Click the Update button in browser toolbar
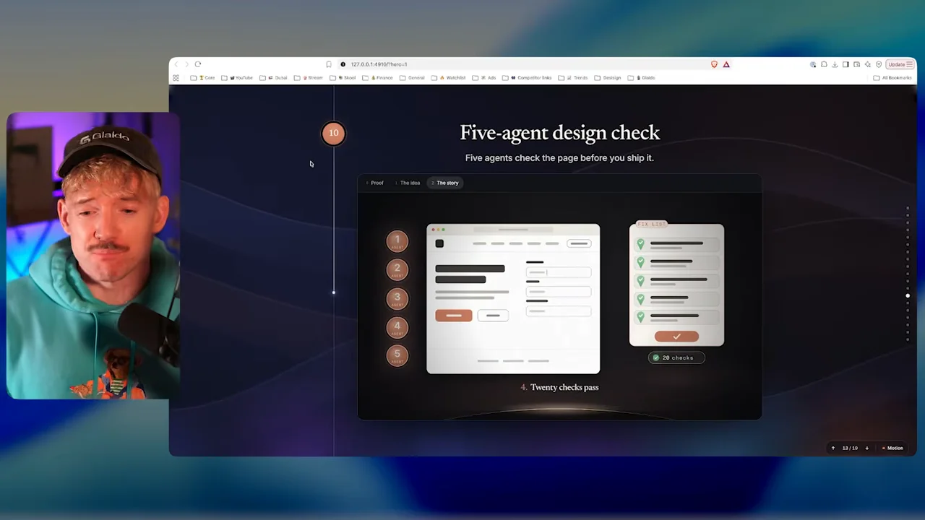Image resolution: width=925 pixels, height=520 pixels. tap(899, 64)
